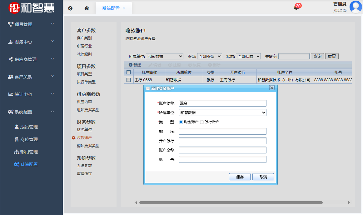Click the 和智慧 logo

[x=31, y=8]
